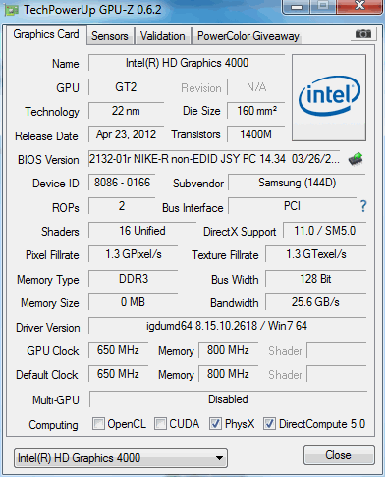385x477 pixels.
Task: Click the Device ID field
Action: click(x=122, y=183)
